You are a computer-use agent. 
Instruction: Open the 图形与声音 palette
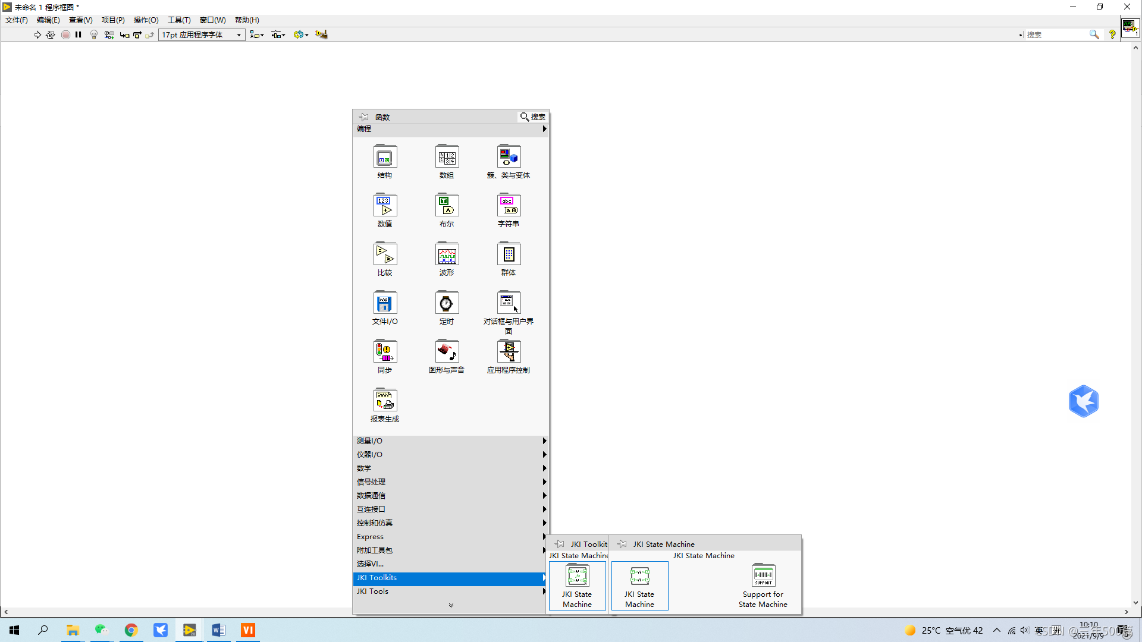click(x=447, y=357)
